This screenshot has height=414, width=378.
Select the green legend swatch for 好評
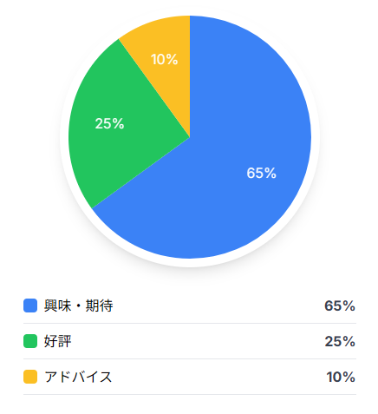tap(30, 341)
